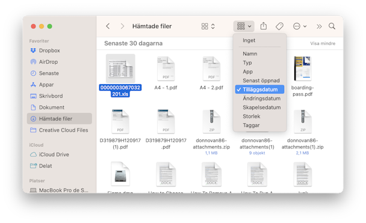Click the Search magnifier icon
The height and width of the screenshot is (223, 366).
click(332, 26)
